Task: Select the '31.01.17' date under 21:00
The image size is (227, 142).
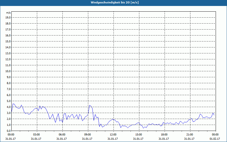Action: 189,139
